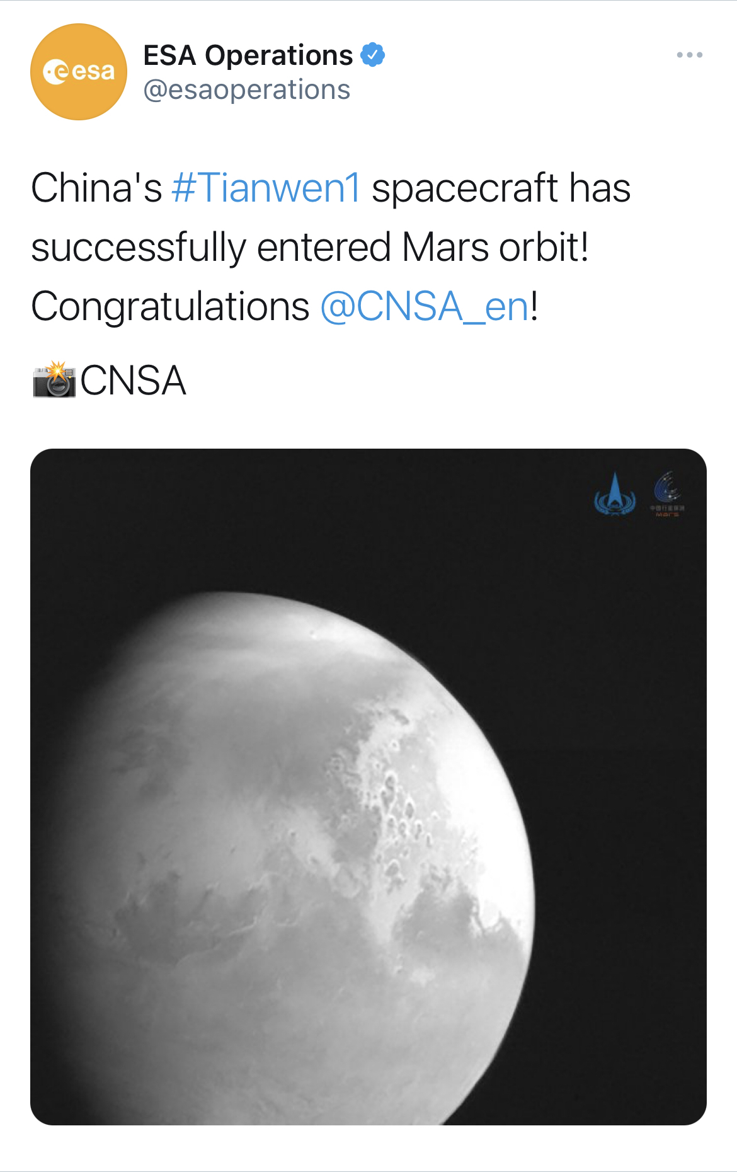Screen dimensions: 737x1172
Task: Open the #Tianwen1 hashtag
Action: click(x=266, y=188)
